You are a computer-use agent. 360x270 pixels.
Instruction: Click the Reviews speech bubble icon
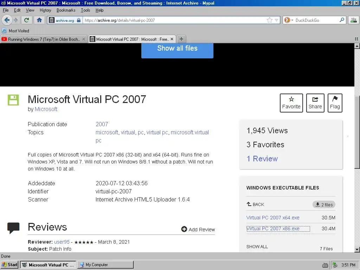13,228
